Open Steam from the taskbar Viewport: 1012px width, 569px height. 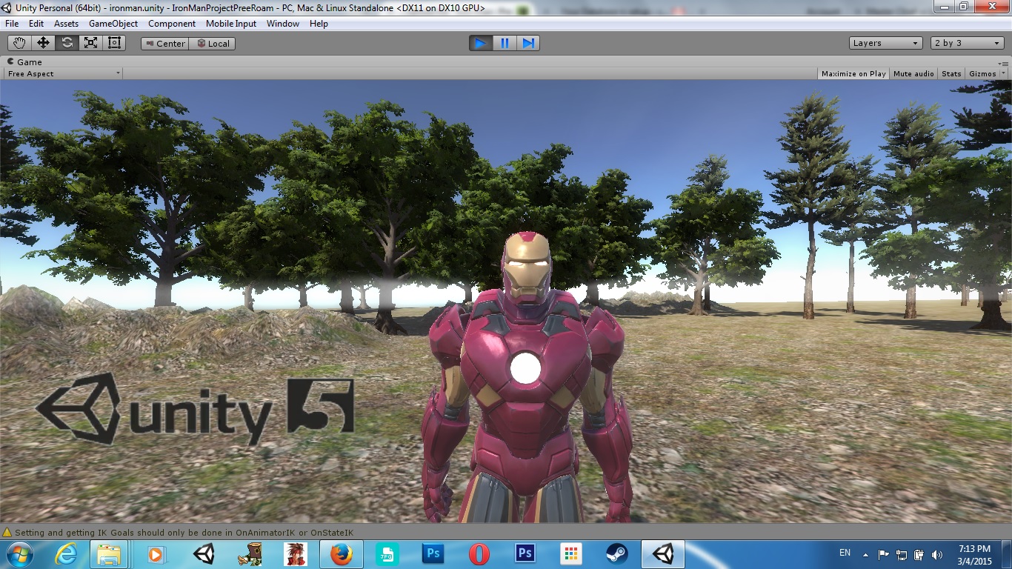point(616,553)
